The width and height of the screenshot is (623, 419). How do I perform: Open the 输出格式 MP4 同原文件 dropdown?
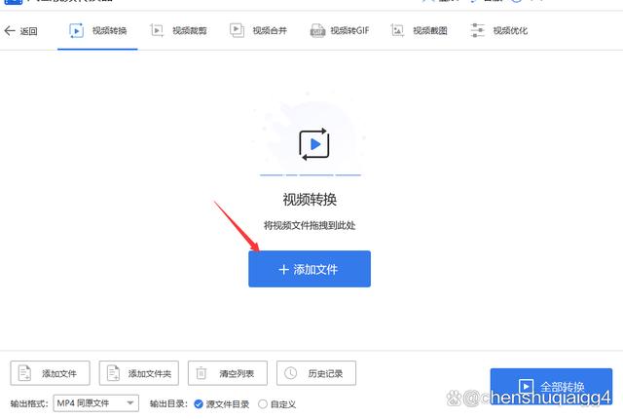(95, 403)
